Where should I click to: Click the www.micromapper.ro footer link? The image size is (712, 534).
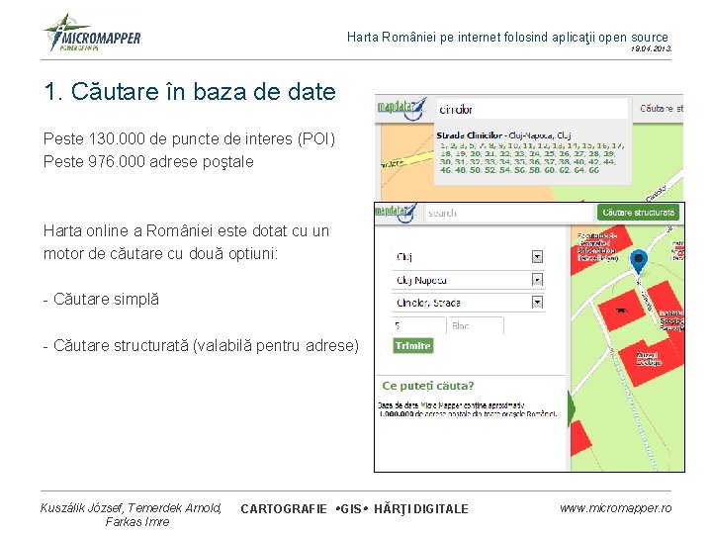point(615,508)
